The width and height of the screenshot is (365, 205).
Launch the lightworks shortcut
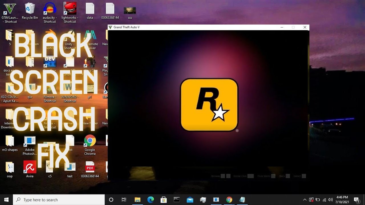(x=70, y=13)
